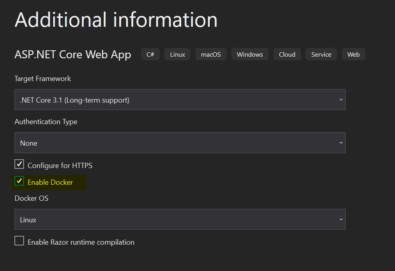This screenshot has width=395, height=271.
Task: Click the Web tag
Action: (x=353, y=54)
